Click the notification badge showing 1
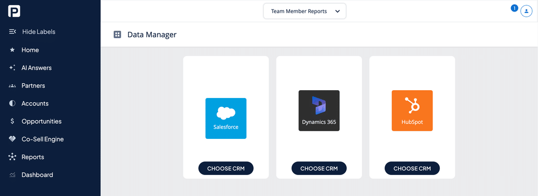The width and height of the screenshot is (538, 196). [x=514, y=8]
